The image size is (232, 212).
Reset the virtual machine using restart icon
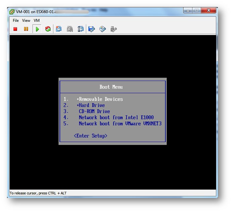pos(48,29)
